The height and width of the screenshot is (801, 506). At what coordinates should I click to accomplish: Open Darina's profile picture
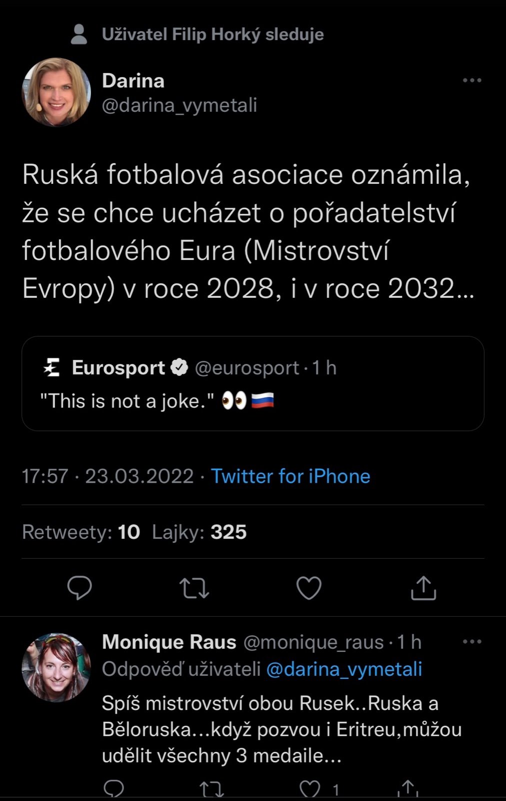[56, 92]
